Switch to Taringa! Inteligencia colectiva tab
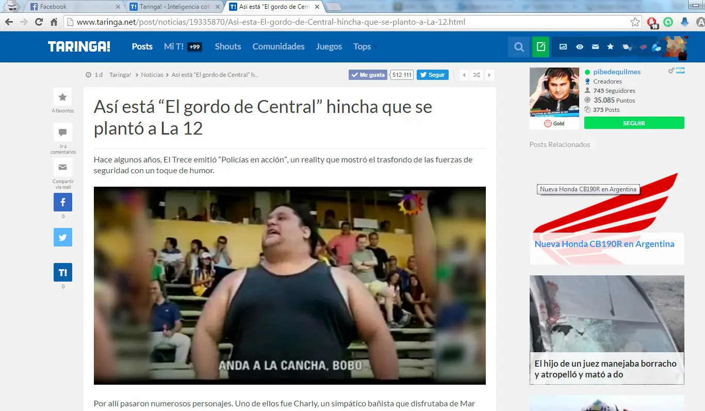Viewport: 705px width, 411px height. pos(174,7)
